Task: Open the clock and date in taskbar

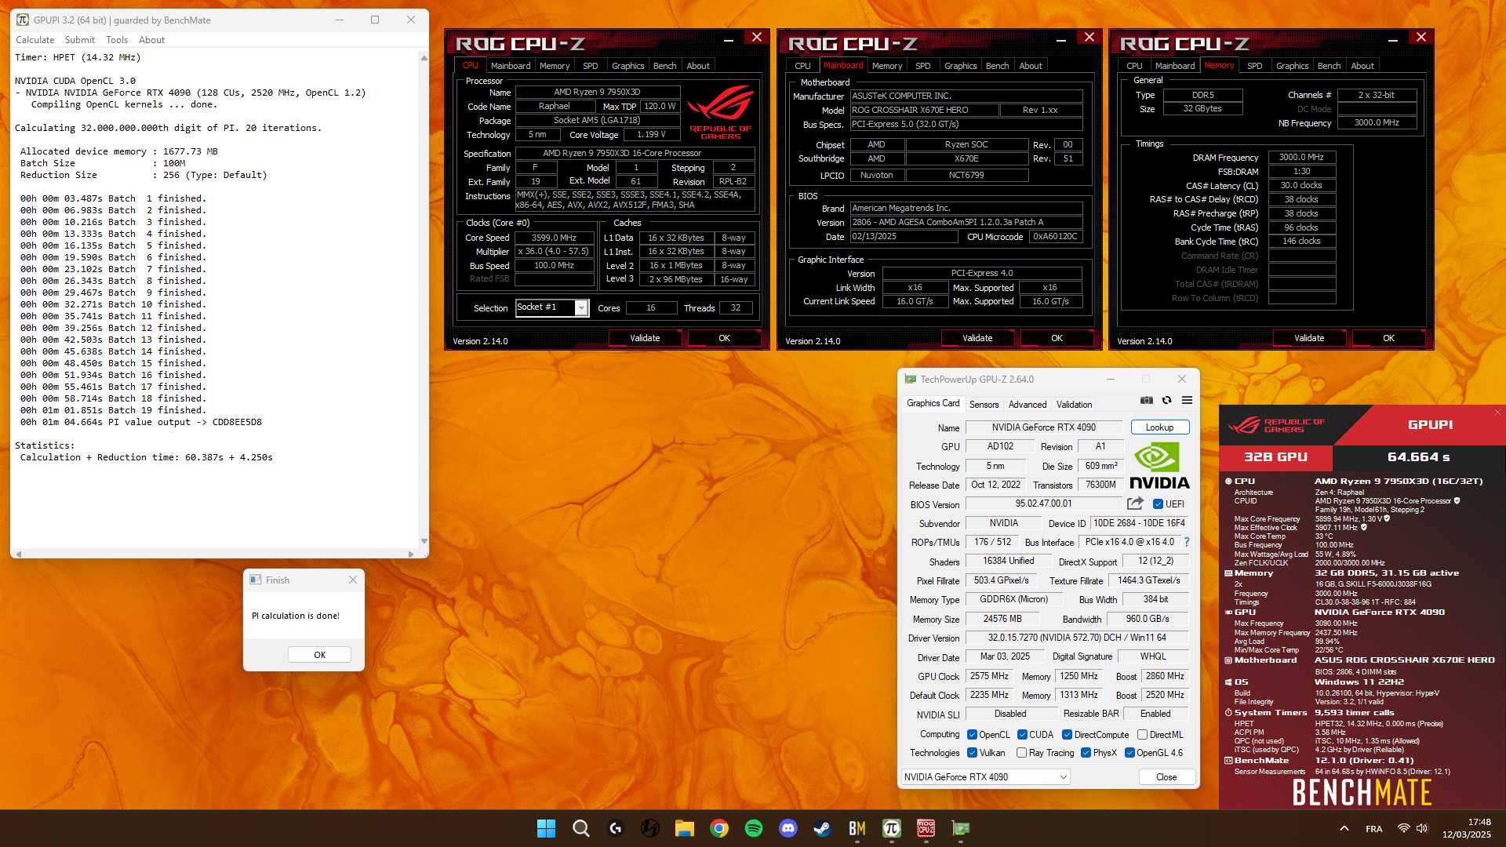Action: [1466, 828]
